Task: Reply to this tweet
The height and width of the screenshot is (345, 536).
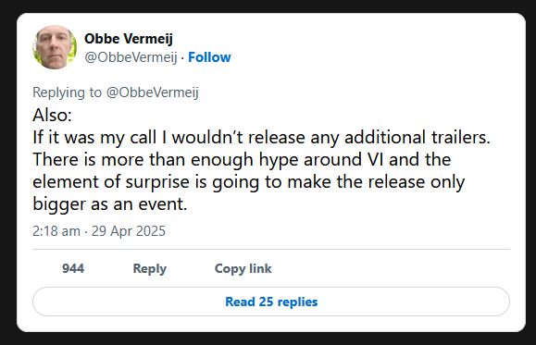Action: (x=150, y=269)
